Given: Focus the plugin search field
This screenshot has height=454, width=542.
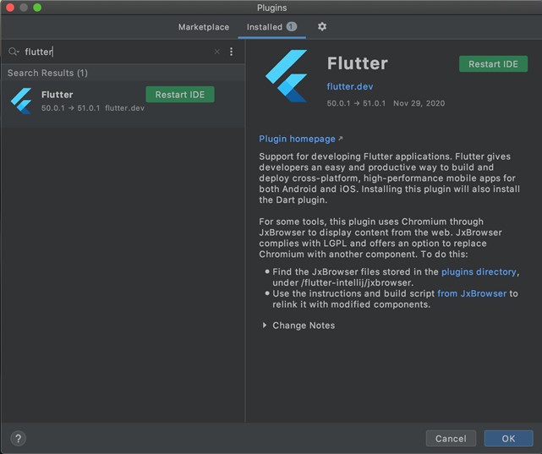Looking at the screenshot, I should 118,52.
